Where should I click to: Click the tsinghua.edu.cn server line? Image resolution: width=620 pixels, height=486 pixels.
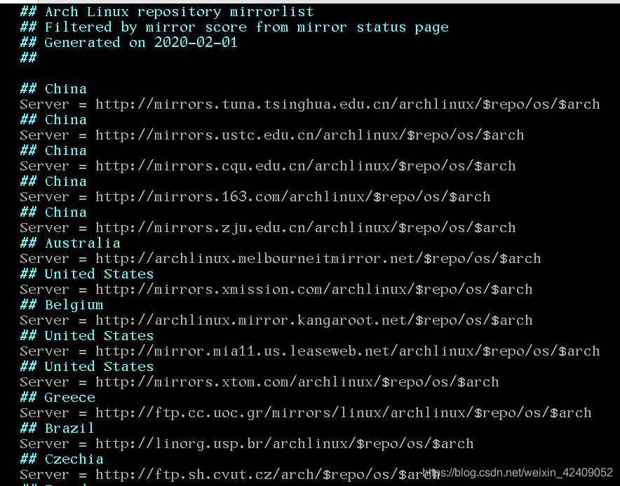coord(309,104)
